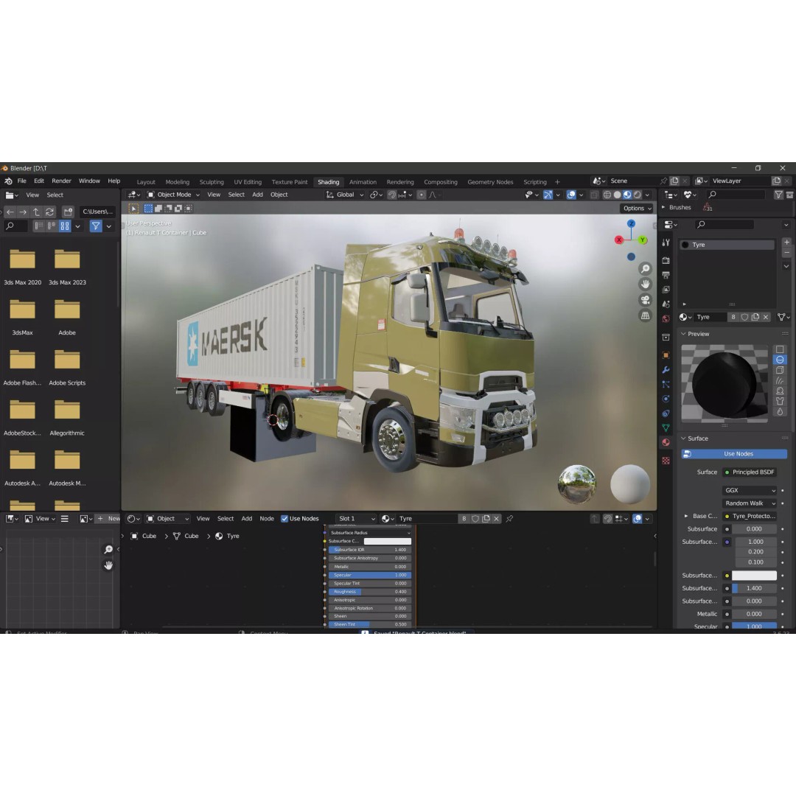Enable wireframe viewport shading
Viewport: 796px width, 796px height.
(x=607, y=195)
